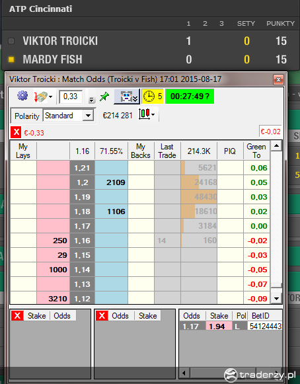This screenshot has width=300, height=384.
Task: Click the pink lay cell at odds 1,16
Action: (53, 241)
